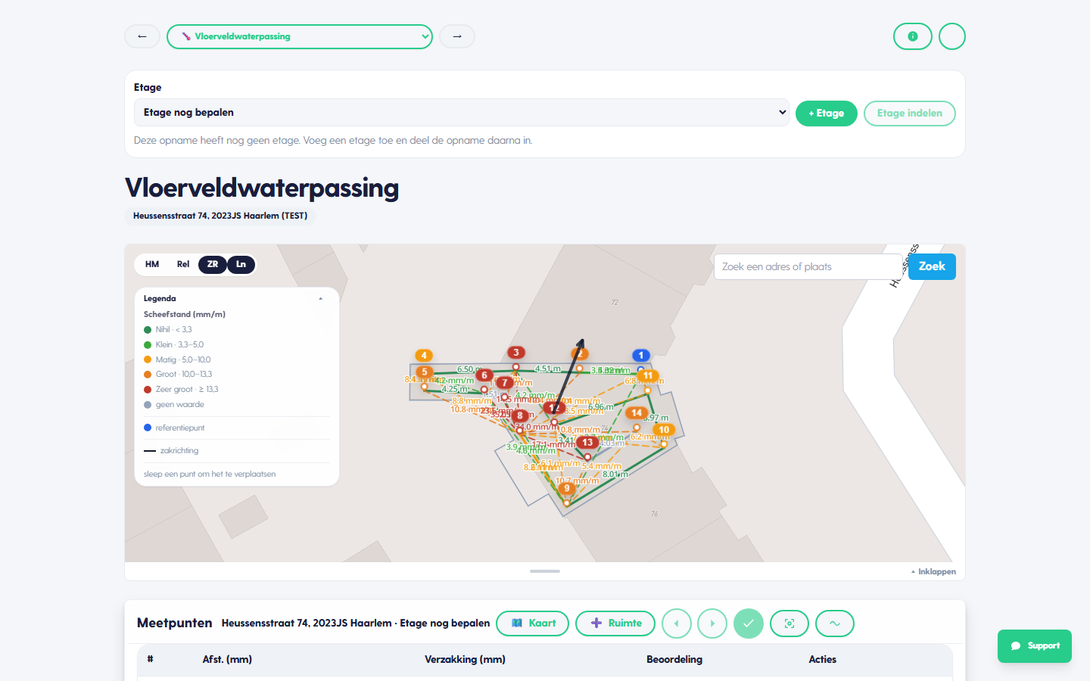1090x681 pixels.
Task: Collapse map via Inklappen
Action: pyautogui.click(x=933, y=571)
